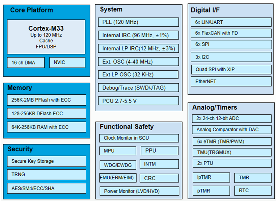Select the WDG/EWDG box
Screen dimensions: 277x202
(x=118, y=165)
